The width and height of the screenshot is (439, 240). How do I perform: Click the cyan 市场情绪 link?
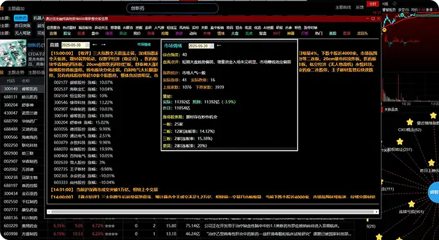[144, 45]
